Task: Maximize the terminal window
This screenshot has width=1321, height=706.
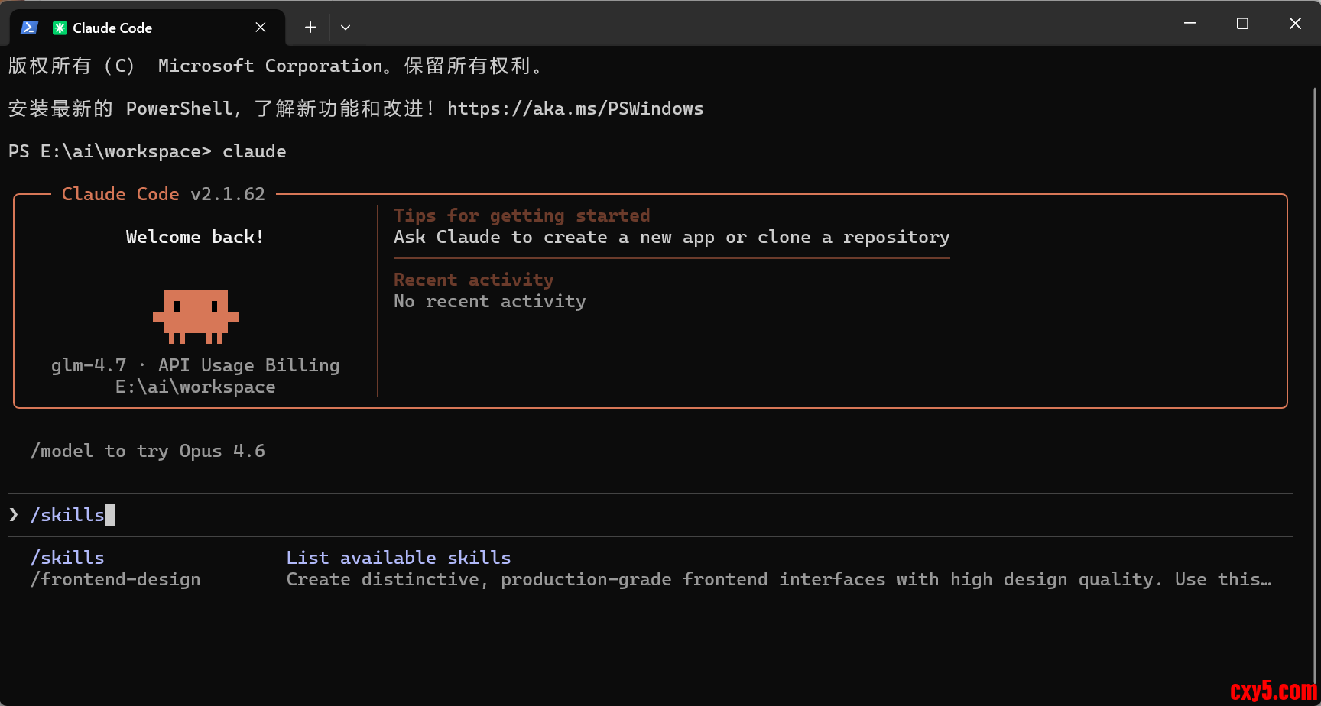Action: click(x=1242, y=24)
